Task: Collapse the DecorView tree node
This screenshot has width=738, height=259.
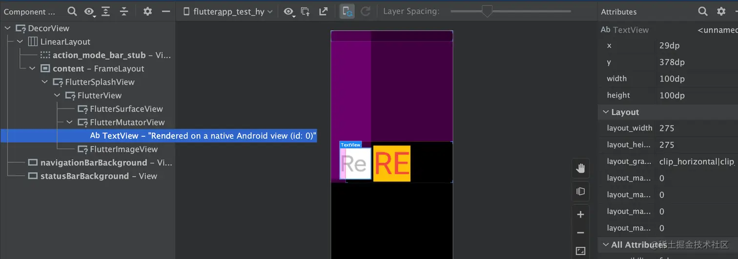Action: tap(7, 28)
